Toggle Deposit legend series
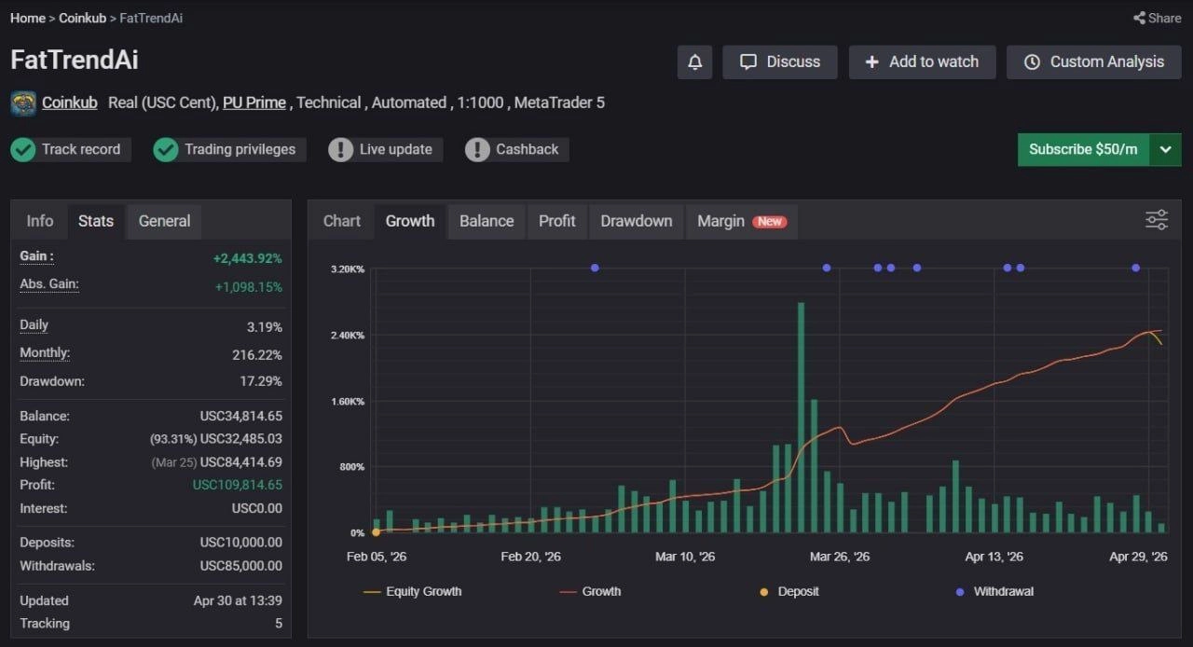 coord(788,591)
